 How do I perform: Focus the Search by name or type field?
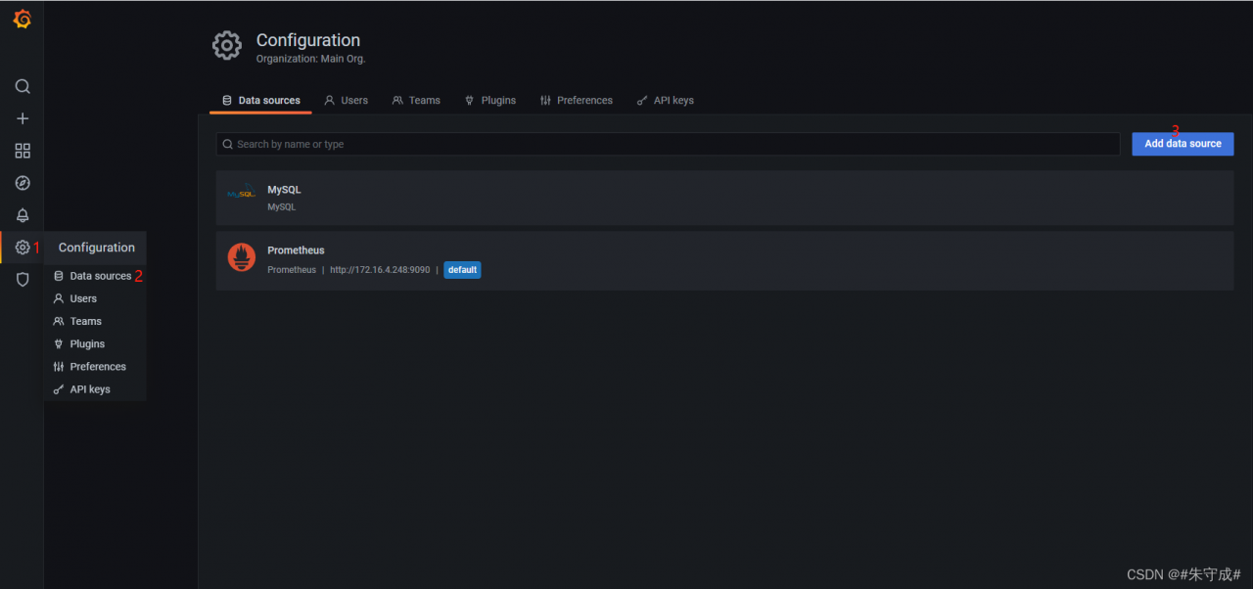click(x=668, y=144)
